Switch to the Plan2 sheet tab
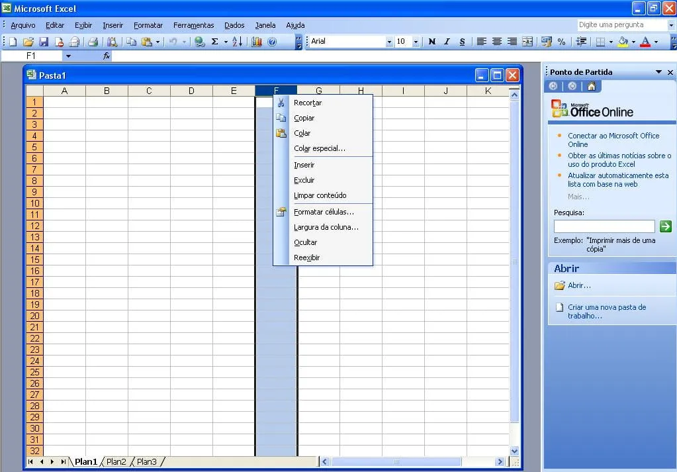This screenshot has width=677, height=472. [x=116, y=461]
